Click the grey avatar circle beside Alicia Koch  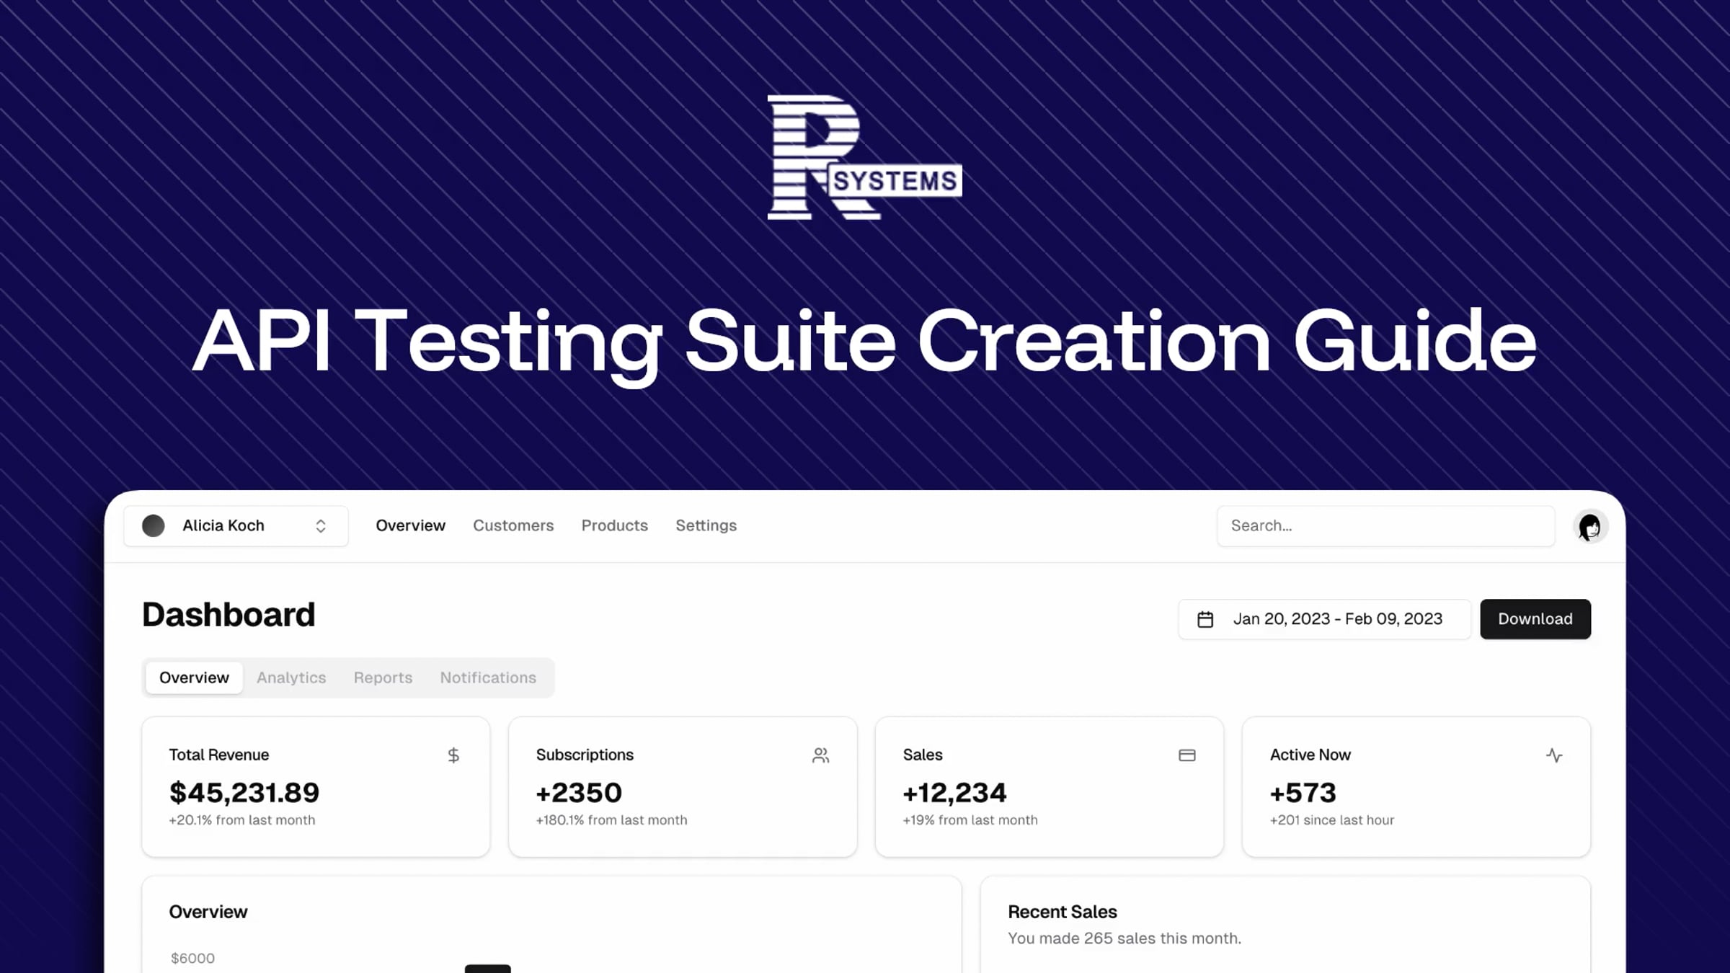point(154,526)
